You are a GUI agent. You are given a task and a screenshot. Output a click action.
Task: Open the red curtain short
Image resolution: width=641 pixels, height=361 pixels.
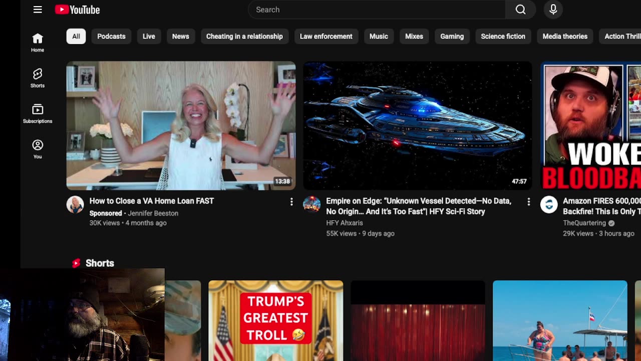click(x=418, y=320)
